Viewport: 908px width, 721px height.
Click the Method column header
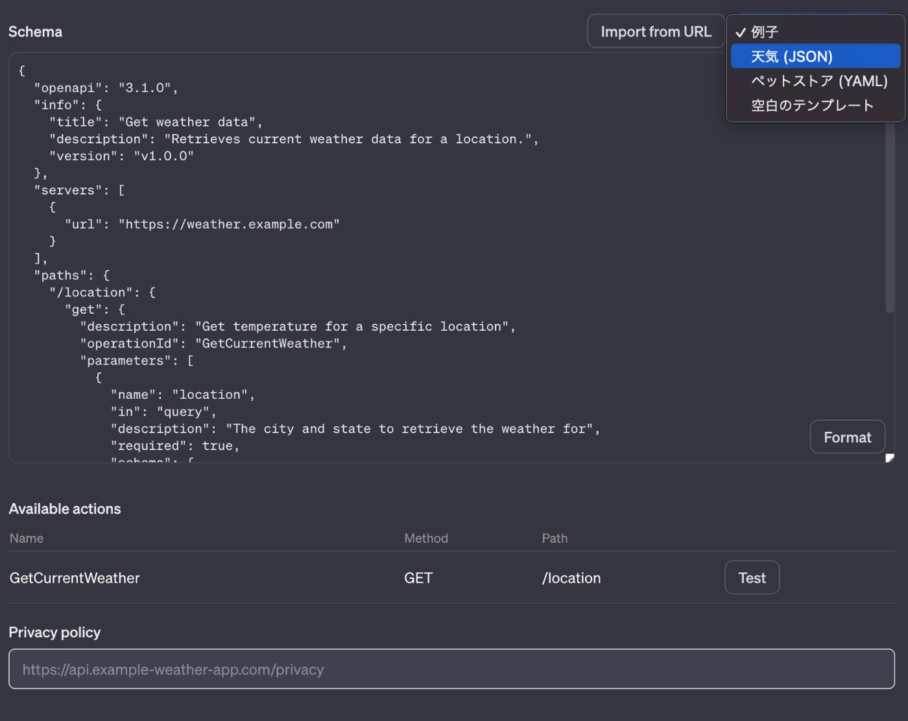click(426, 538)
